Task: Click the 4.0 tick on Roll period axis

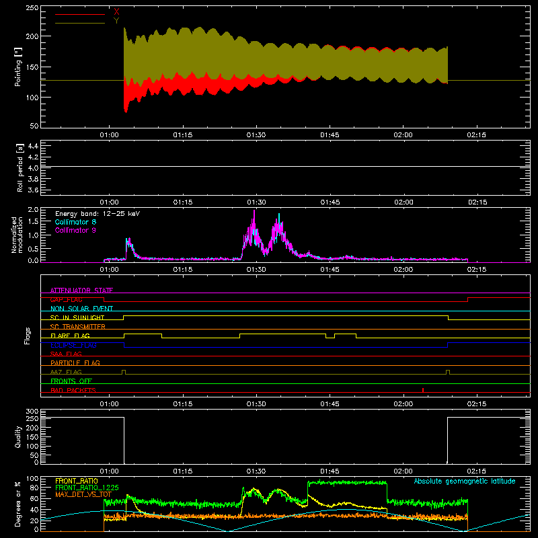Action: (33, 168)
